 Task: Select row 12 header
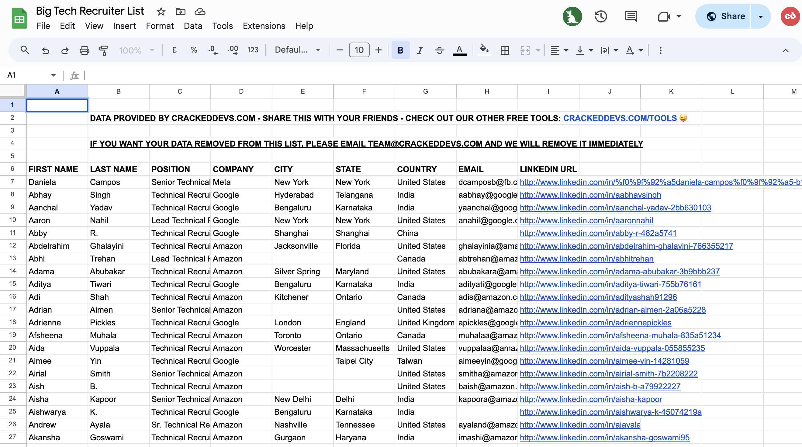tap(12, 245)
